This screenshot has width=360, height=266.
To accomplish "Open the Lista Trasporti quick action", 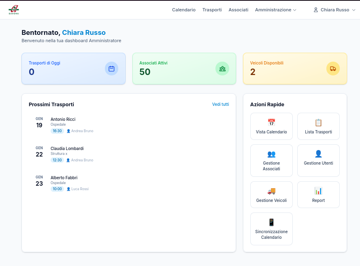I will (x=318, y=126).
